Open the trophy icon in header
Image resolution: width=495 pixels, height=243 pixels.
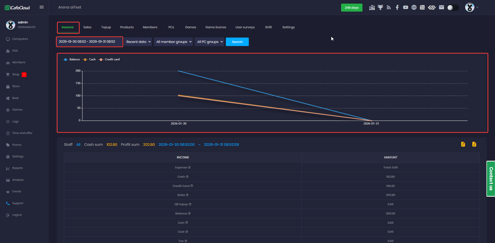pyautogui.click(x=380, y=7)
